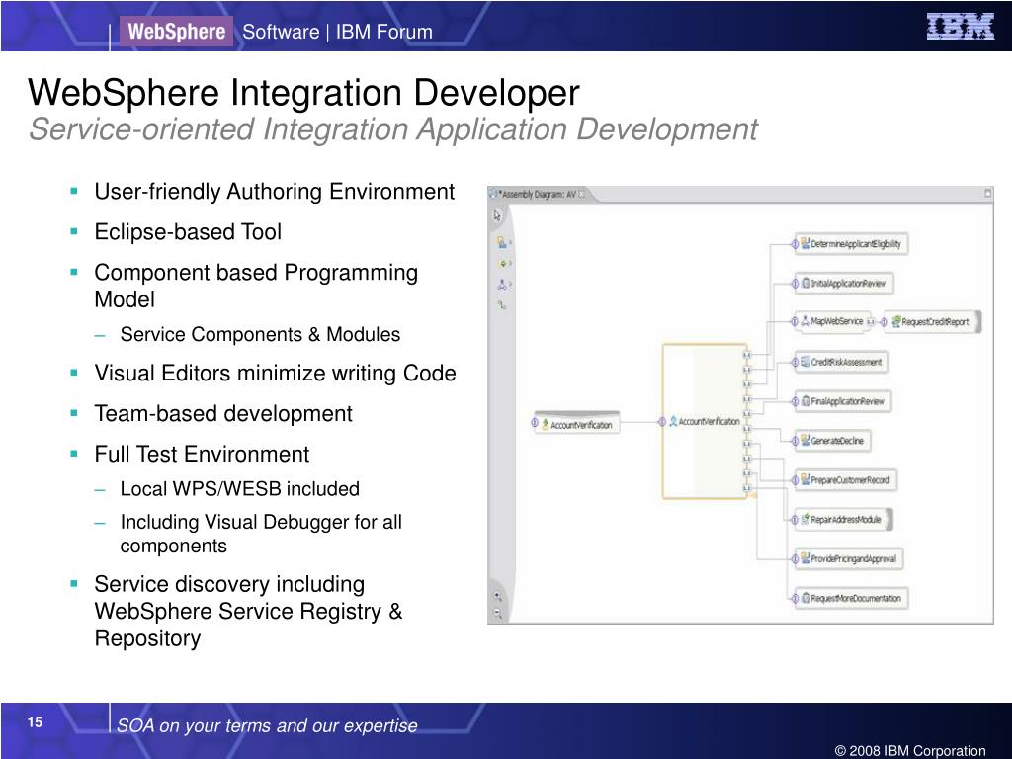Click the RepairAddressModule label
The width and height of the screenshot is (1012, 759).
846,520
